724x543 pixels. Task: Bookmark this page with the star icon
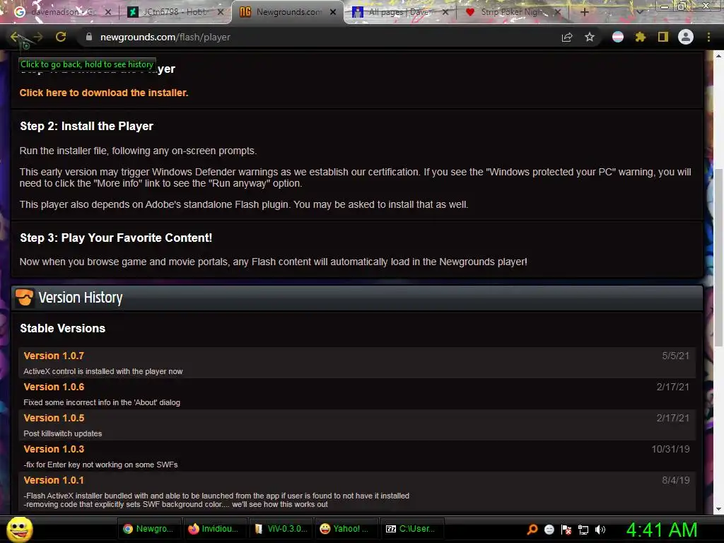coord(590,37)
